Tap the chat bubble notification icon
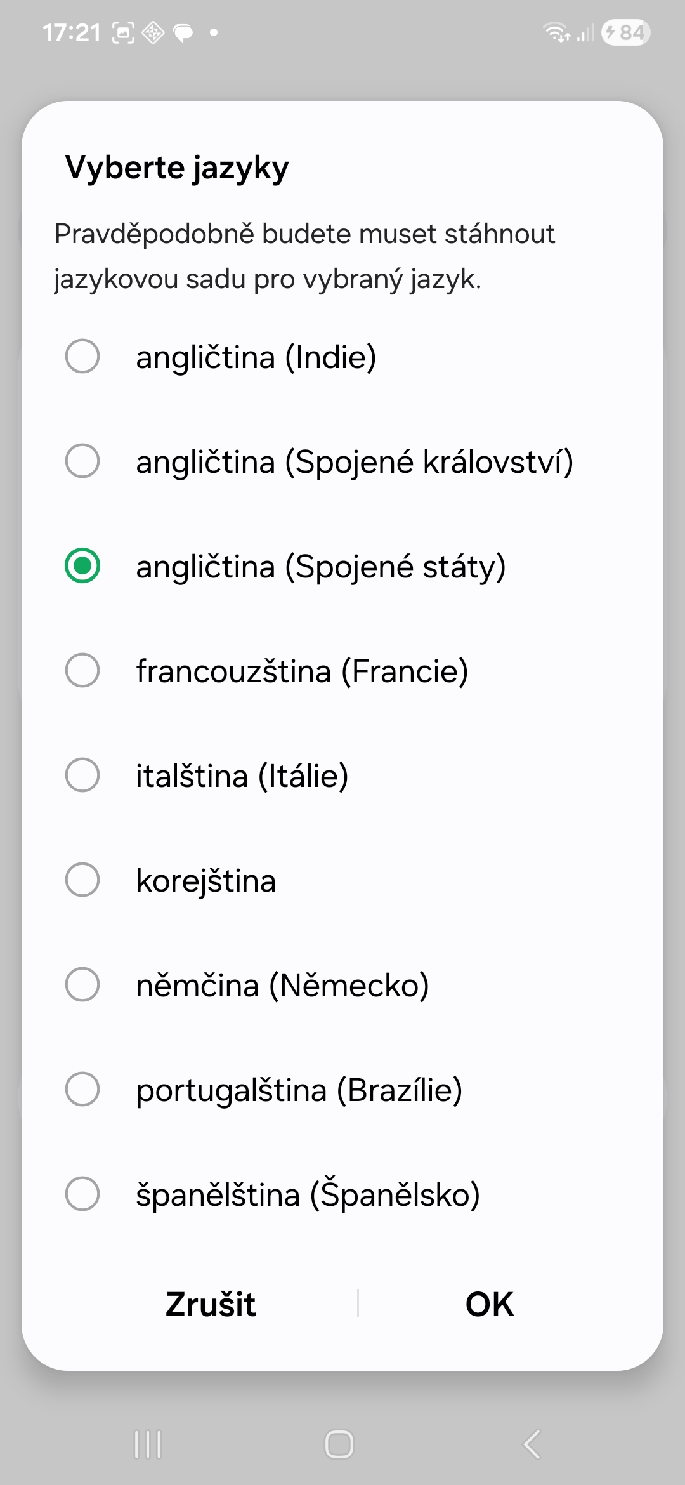 pyautogui.click(x=183, y=32)
